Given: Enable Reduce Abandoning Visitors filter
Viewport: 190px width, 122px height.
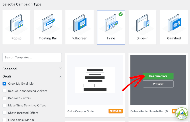Looking at the screenshot, I should click(4, 91).
